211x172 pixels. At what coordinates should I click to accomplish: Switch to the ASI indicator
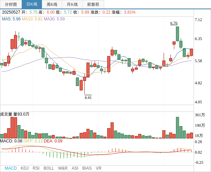click(x=75, y=168)
